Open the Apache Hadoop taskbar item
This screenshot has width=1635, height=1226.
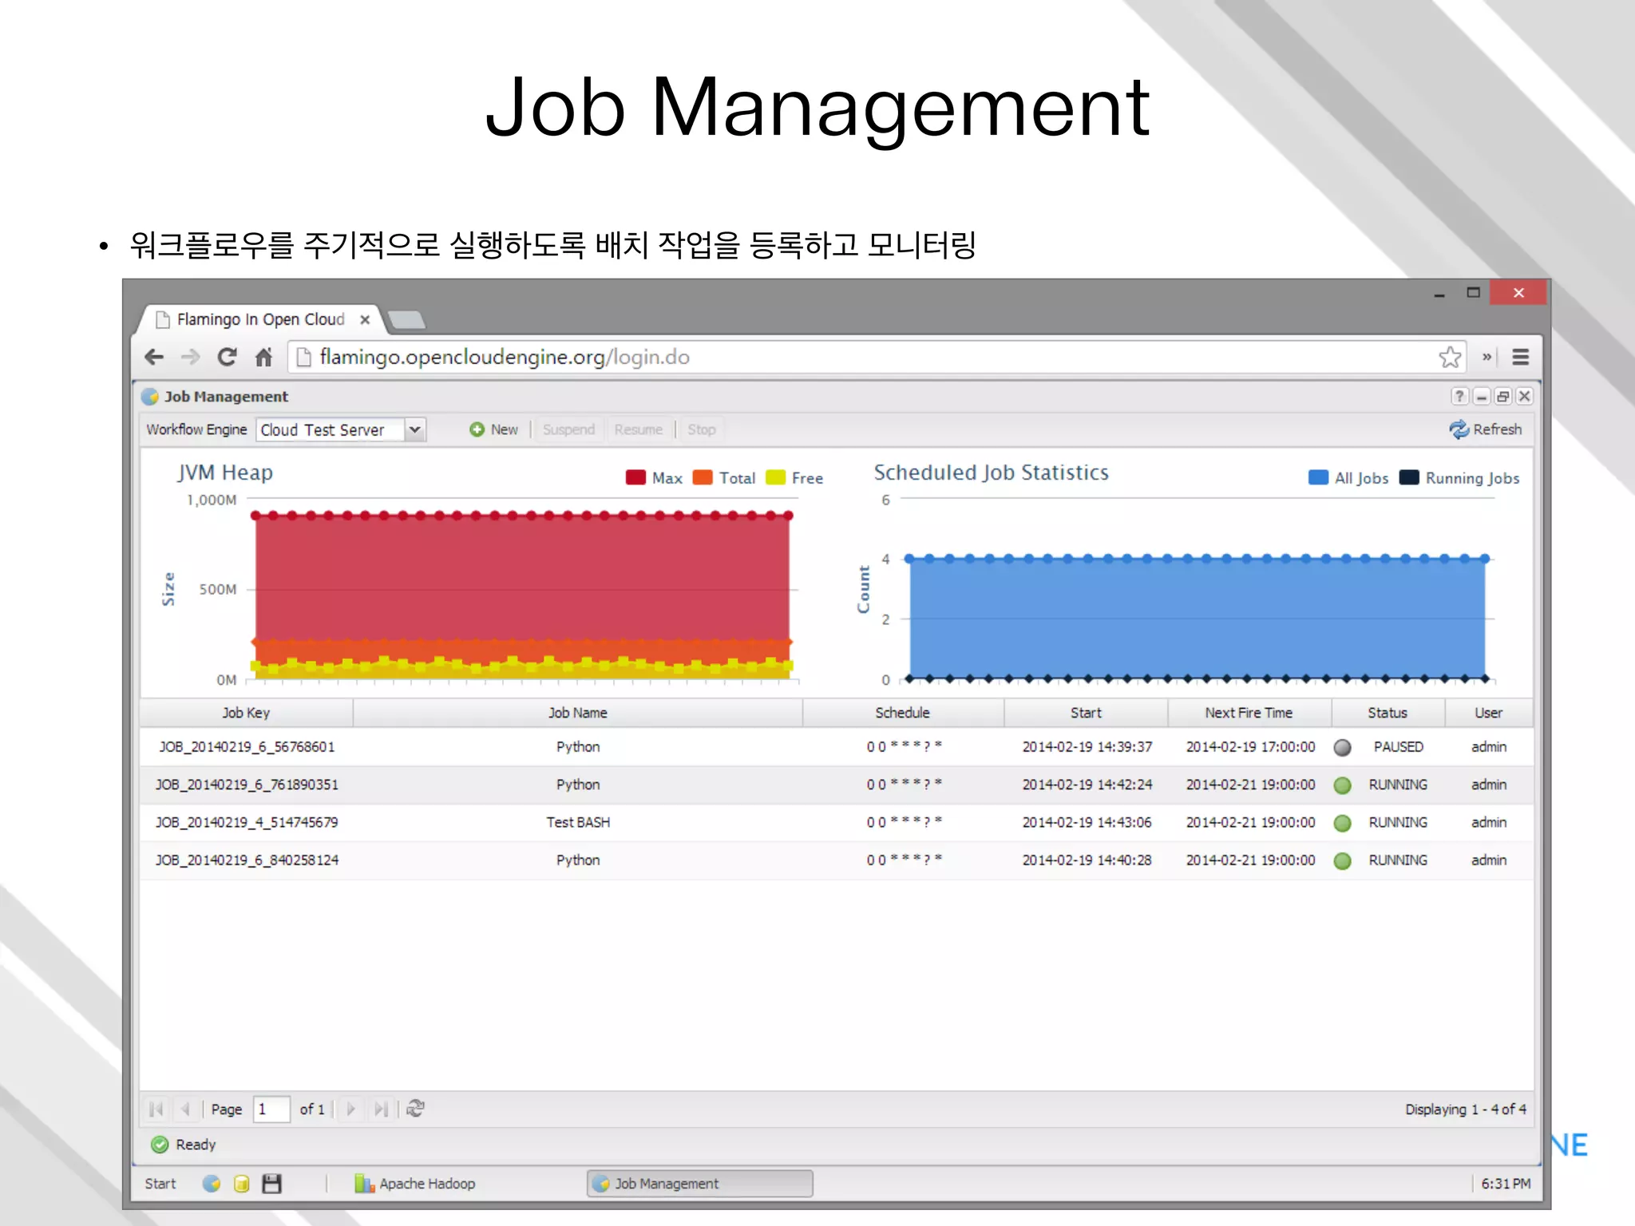(415, 1184)
